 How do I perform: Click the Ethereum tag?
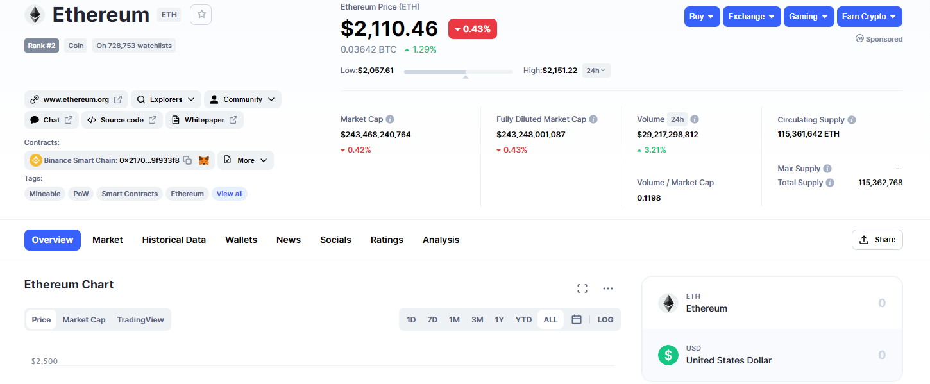click(187, 194)
